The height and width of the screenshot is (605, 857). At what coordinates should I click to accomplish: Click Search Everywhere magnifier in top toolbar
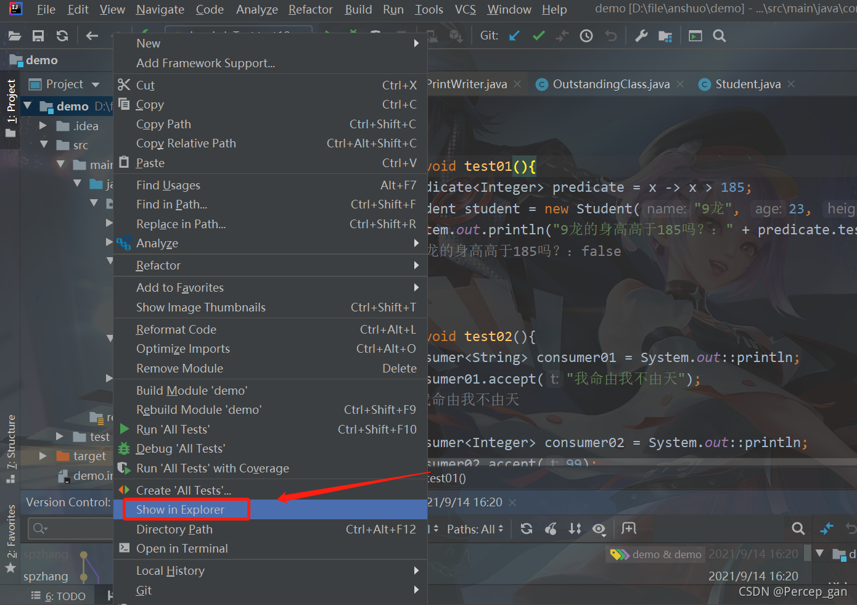720,36
